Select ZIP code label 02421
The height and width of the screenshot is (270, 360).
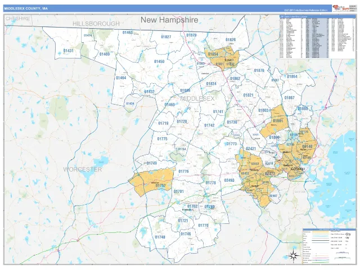251,148
